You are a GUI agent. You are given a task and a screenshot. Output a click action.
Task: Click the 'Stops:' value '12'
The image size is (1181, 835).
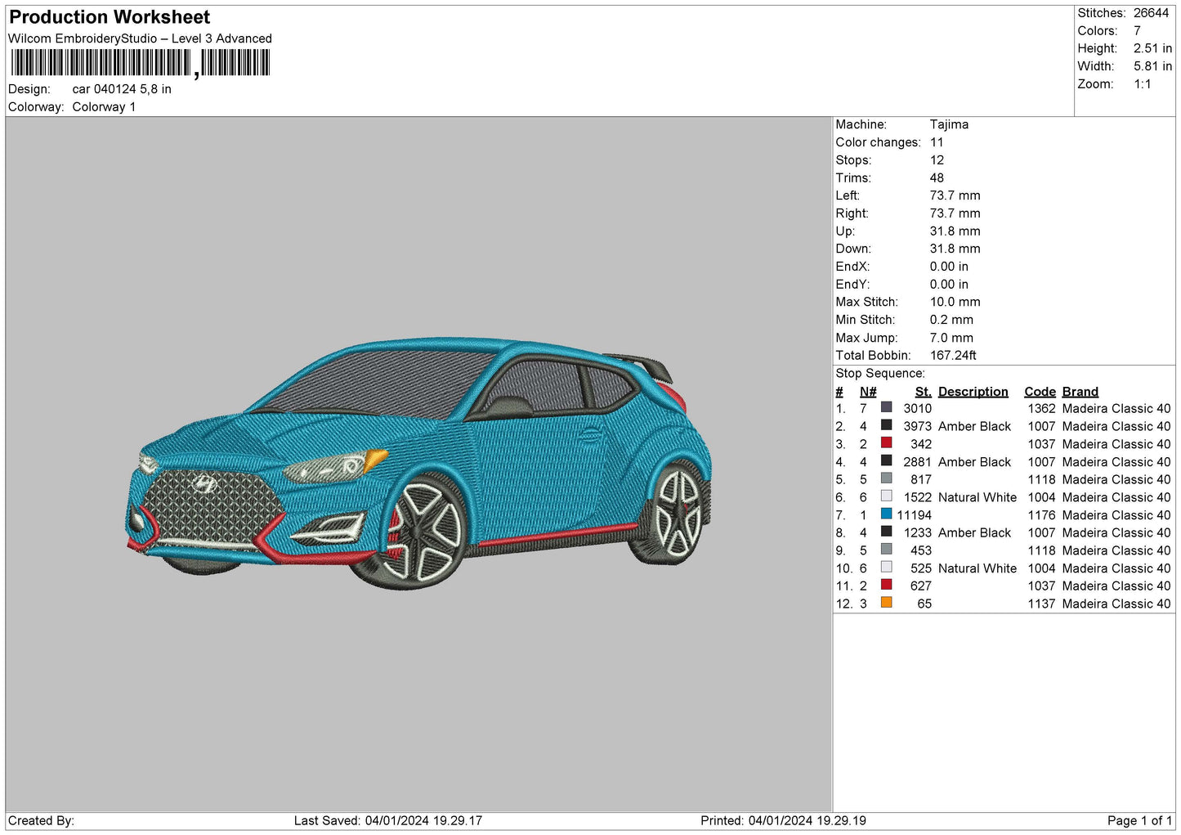pyautogui.click(x=937, y=160)
